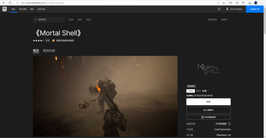This screenshot has width=266, height=138.
Task: Click the 可自助退款 refund text
Action: (221, 124)
